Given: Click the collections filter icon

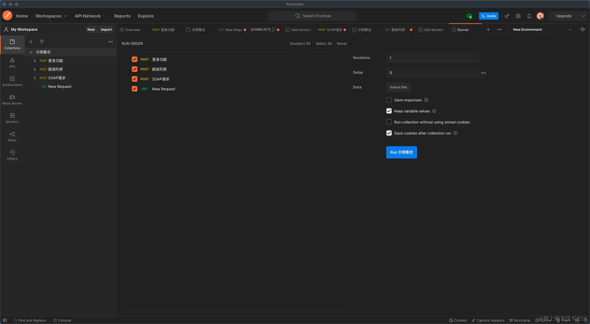Looking at the screenshot, I should tap(42, 42).
